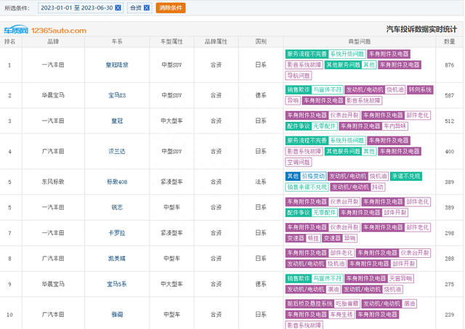The width and height of the screenshot is (465, 329).
Task: Open the 卡罗拉 car series link
Action: tap(117, 232)
